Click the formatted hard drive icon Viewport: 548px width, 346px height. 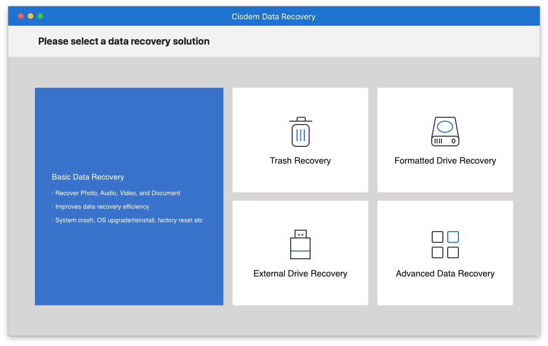[x=445, y=131]
